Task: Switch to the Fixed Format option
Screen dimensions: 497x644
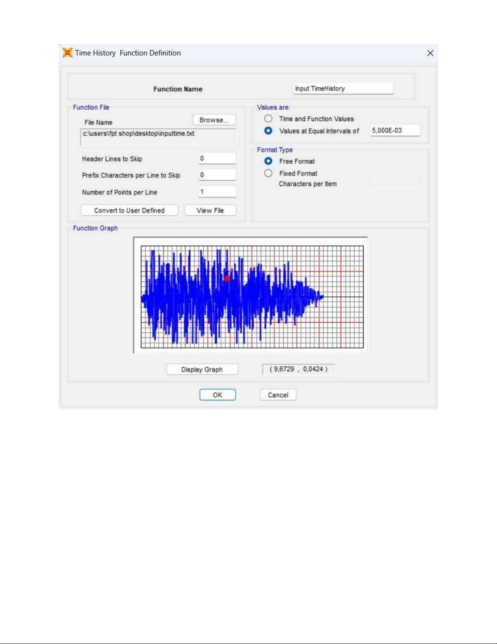Action: [x=268, y=173]
